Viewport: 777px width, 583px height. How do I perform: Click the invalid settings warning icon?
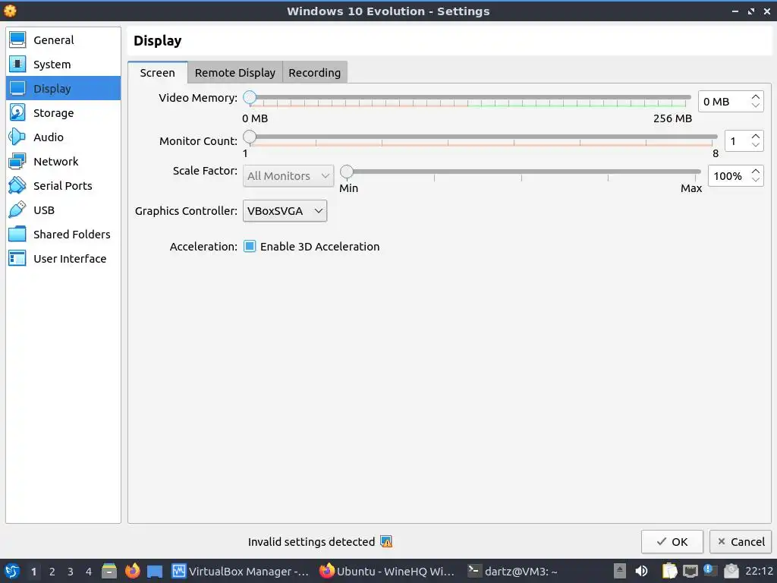tap(386, 541)
